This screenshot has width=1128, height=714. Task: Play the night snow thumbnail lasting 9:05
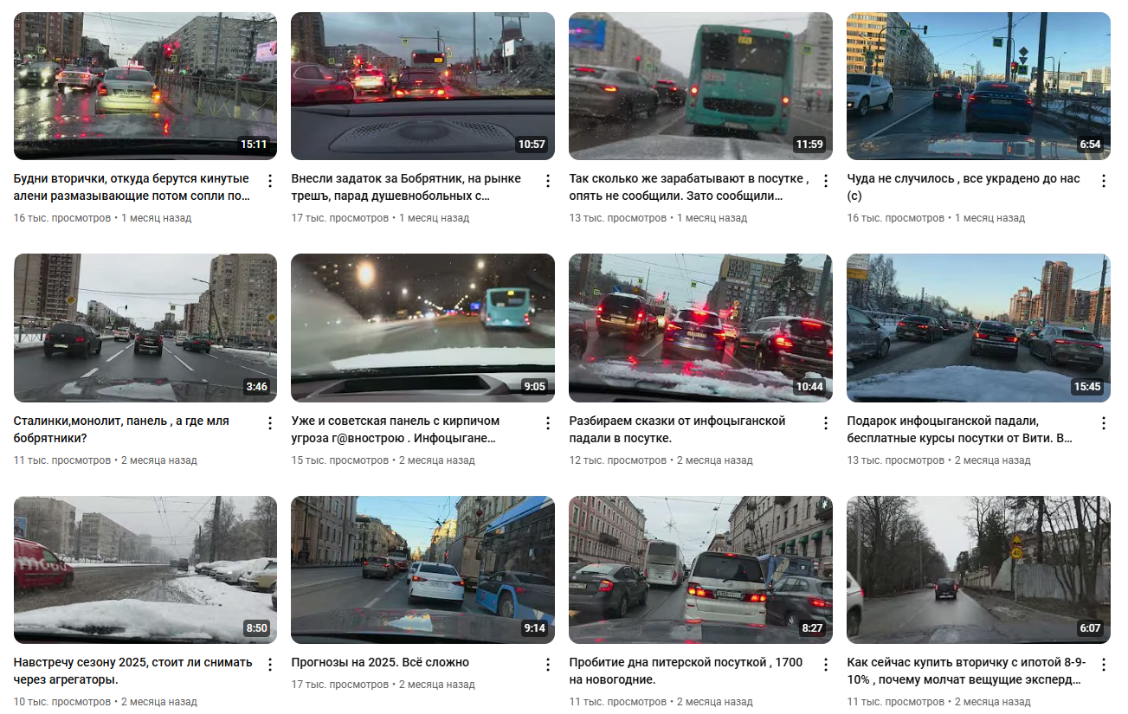pyautogui.click(x=422, y=328)
